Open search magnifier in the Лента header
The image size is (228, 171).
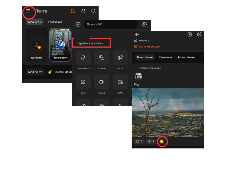(93, 11)
